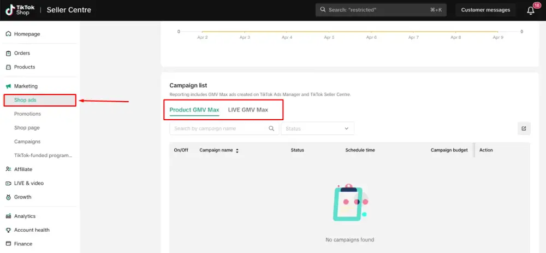The height and width of the screenshot is (253, 546).
Task: Click the Affiliate people icon
Action: (x=8, y=169)
